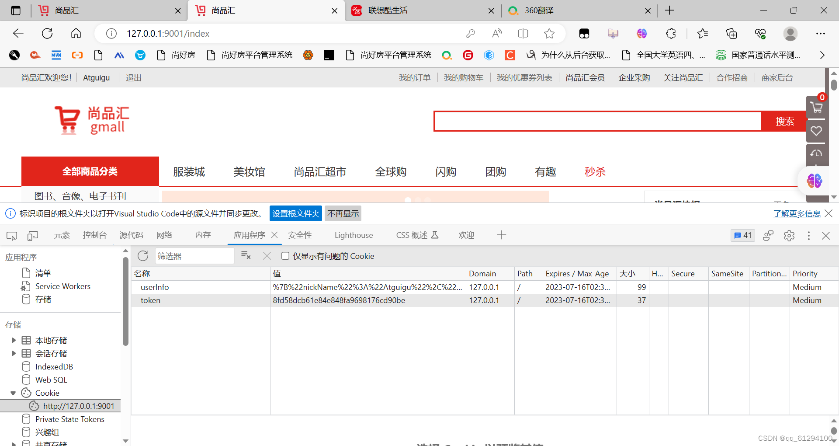Open 尚好房 bookmark

(177, 55)
